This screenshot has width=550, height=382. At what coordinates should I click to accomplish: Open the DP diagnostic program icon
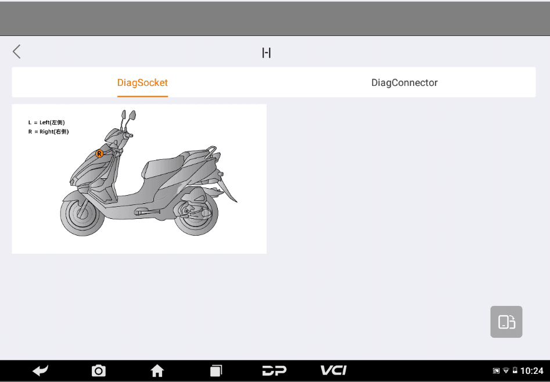point(274,371)
